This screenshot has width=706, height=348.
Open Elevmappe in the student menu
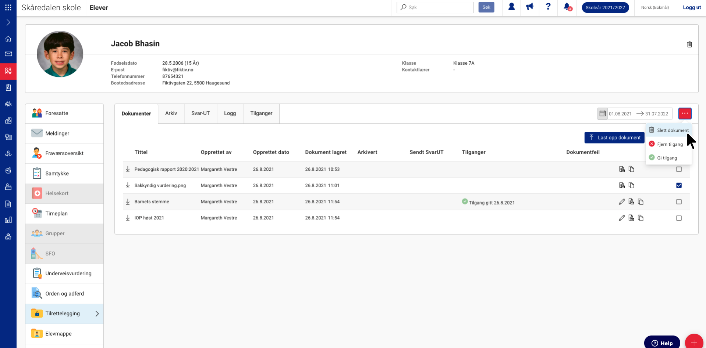pos(64,334)
